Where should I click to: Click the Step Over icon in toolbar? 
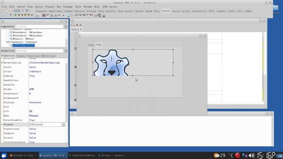(28, 15)
